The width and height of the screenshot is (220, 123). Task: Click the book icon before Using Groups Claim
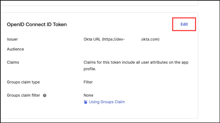click(x=86, y=102)
